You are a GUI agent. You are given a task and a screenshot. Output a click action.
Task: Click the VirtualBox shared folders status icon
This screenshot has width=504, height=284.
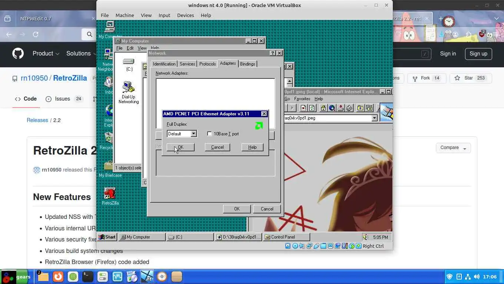[323, 246]
